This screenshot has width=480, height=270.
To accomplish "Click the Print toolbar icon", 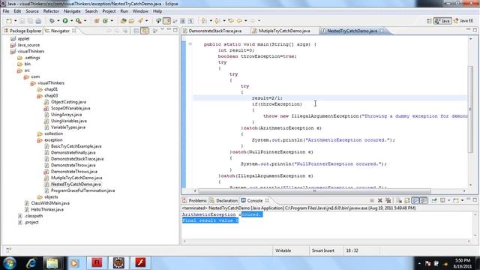I will 38,21.
